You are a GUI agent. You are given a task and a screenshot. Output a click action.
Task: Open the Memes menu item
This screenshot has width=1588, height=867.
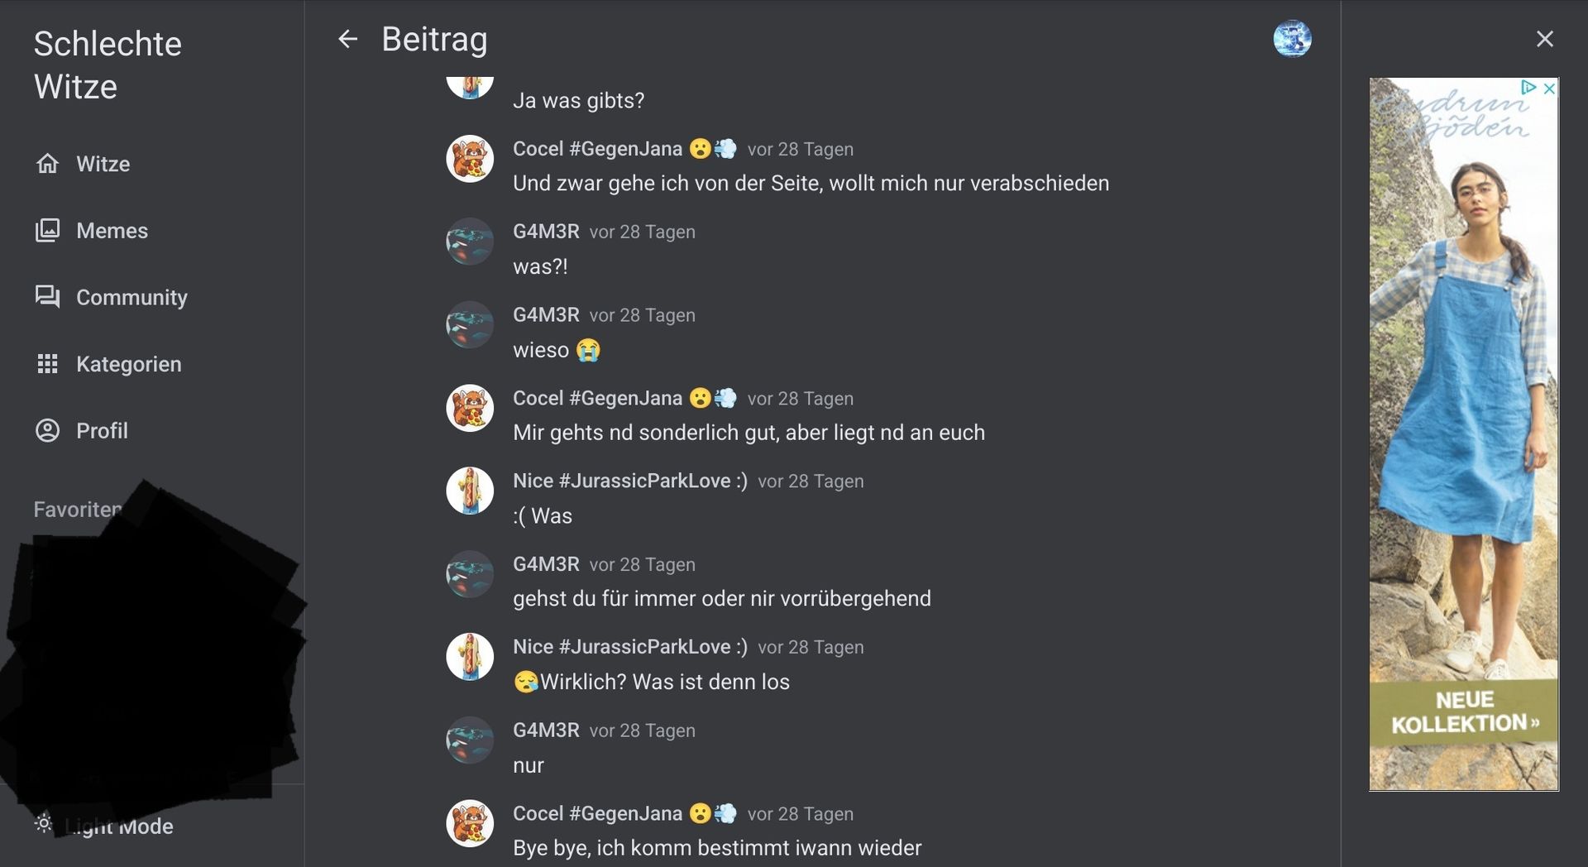coord(112,231)
